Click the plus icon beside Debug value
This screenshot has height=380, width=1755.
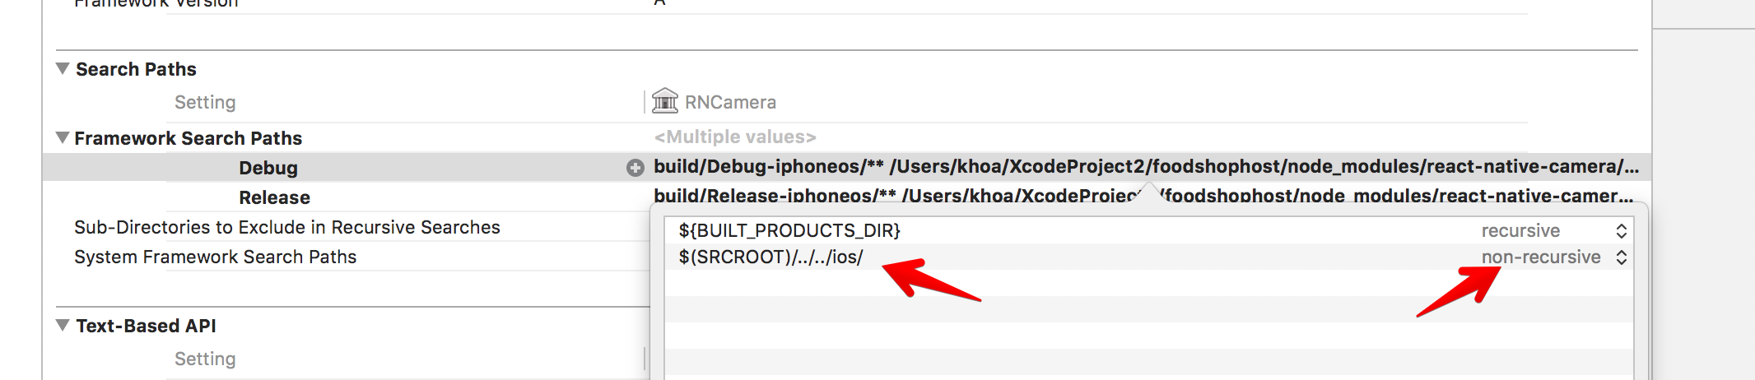click(x=635, y=168)
